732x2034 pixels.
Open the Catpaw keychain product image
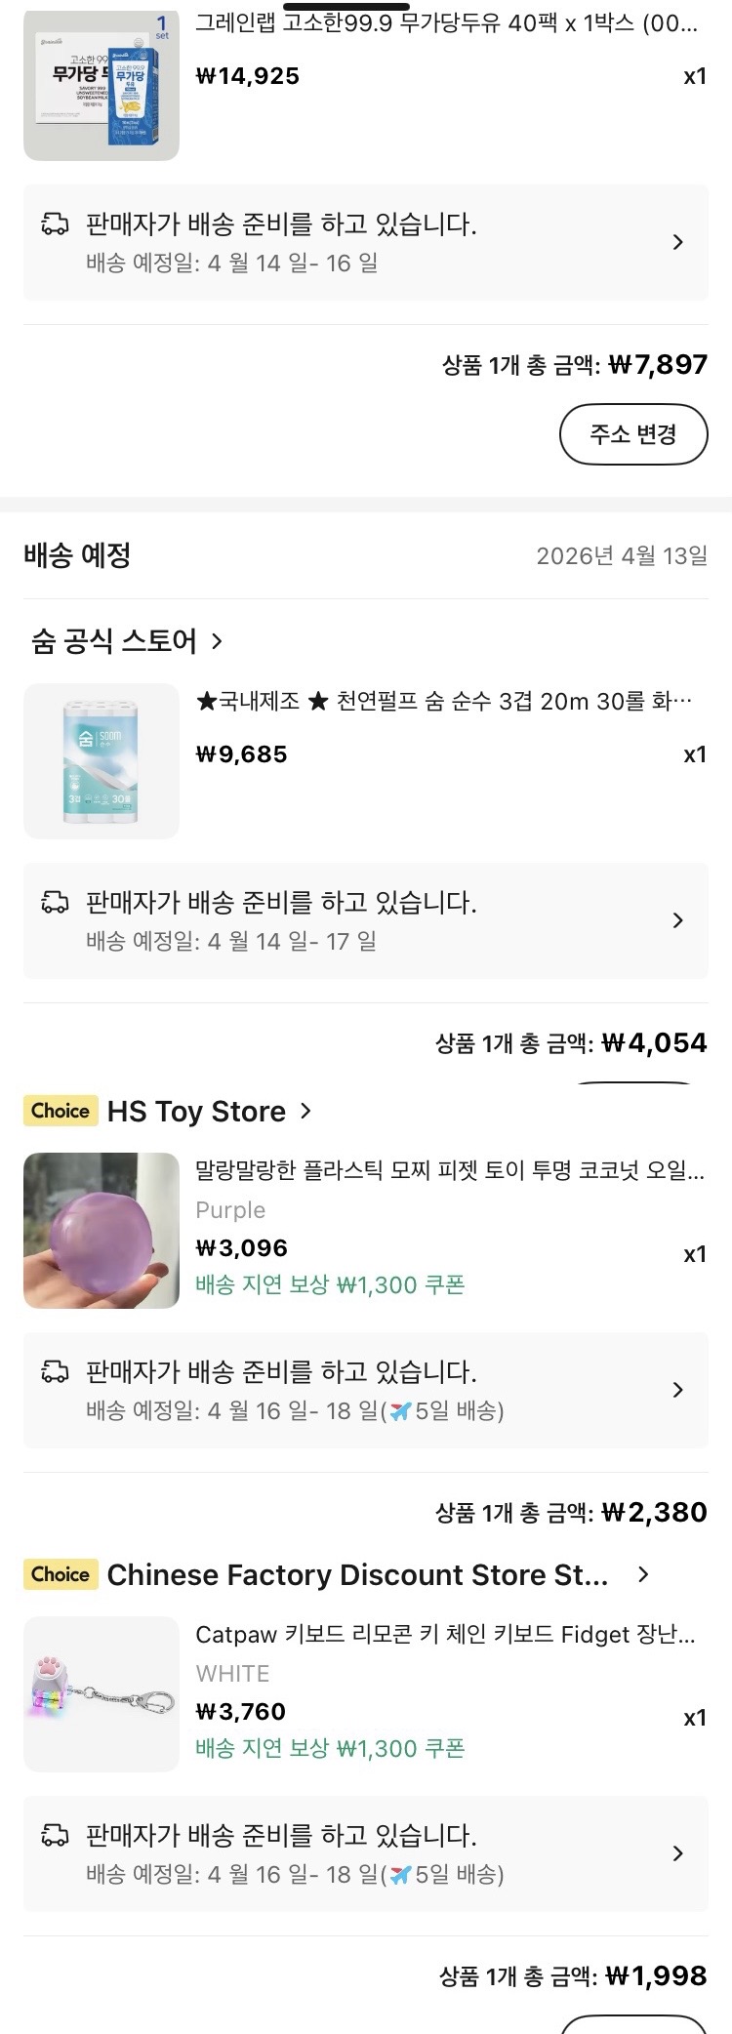click(x=102, y=1694)
